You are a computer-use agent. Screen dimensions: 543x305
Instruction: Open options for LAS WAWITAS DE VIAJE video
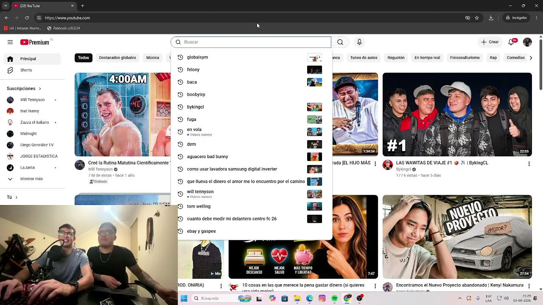point(529,164)
